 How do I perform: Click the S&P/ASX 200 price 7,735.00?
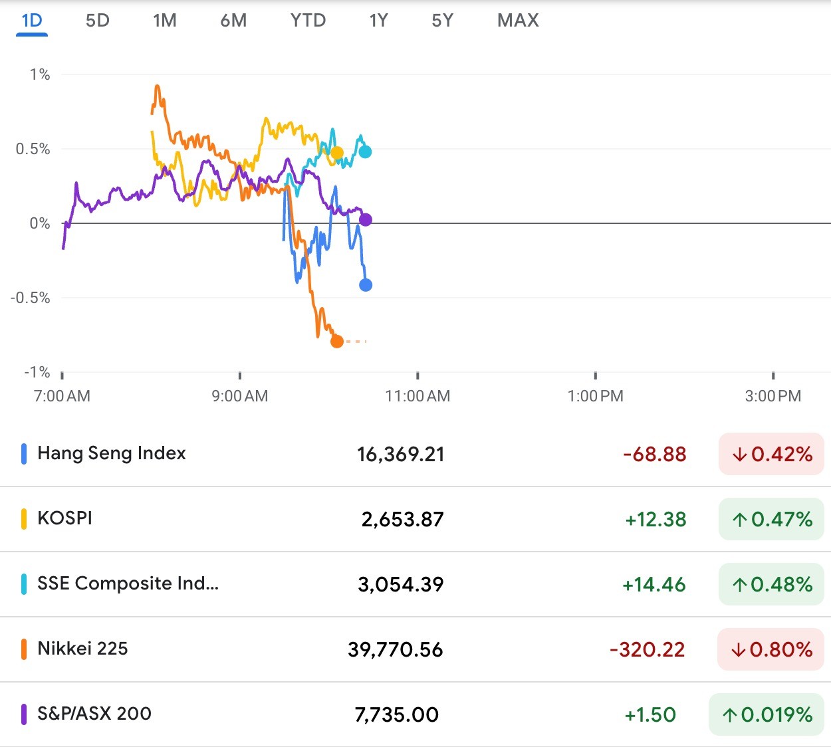click(x=397, y=714)
